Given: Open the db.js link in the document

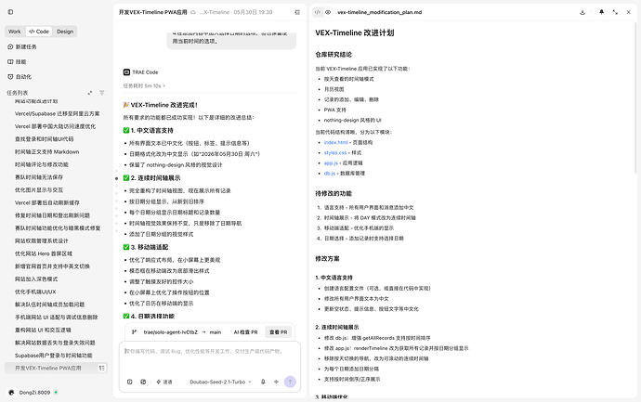Looking at the screenshot, I should 330,173.
